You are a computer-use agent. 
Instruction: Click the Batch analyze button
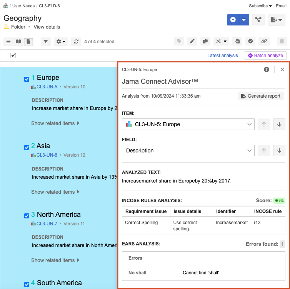[x=265, y=56]
